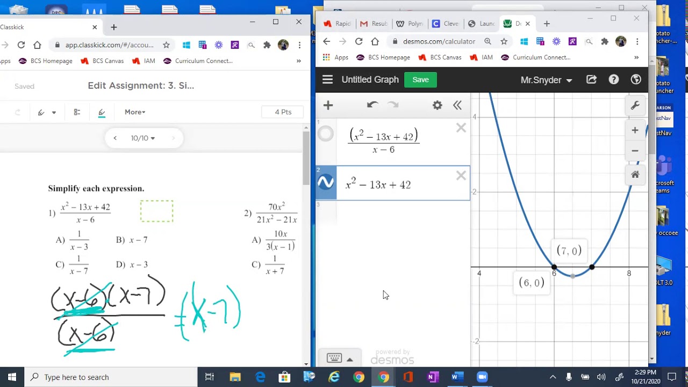Open BCS Homepage bookmark in Classkick window
This screenshot has height=387, width=688.
(x=46, y=61)
